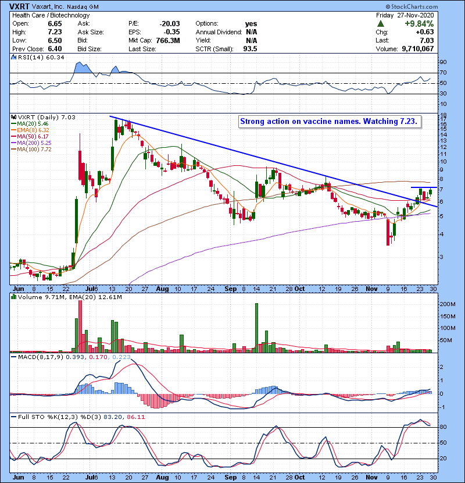
Task: Click the Chg +0.63 value
Action: [425, 32]
